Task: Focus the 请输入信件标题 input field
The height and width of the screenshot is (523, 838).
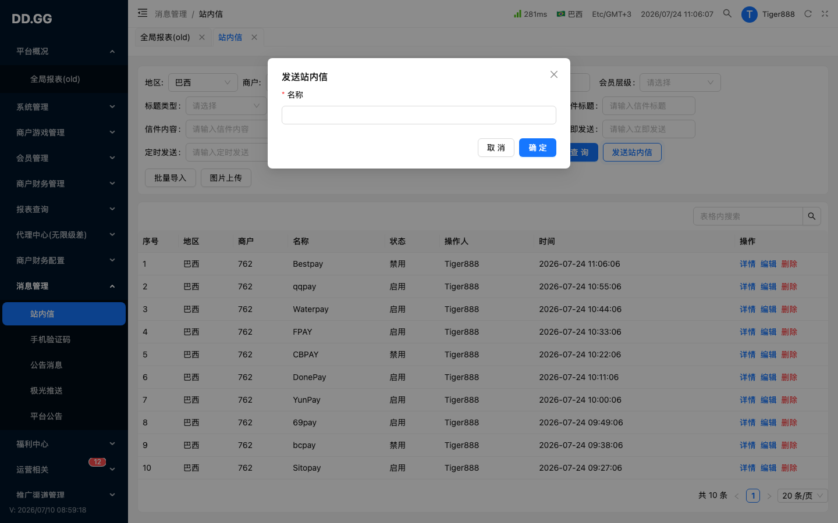Action: [x=649, y=106]
